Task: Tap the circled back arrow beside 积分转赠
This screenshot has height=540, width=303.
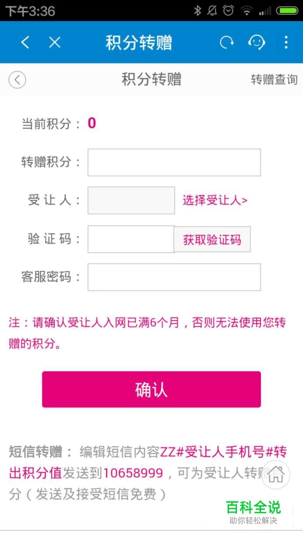Action: pyautogui.click(x=18, y=80)
